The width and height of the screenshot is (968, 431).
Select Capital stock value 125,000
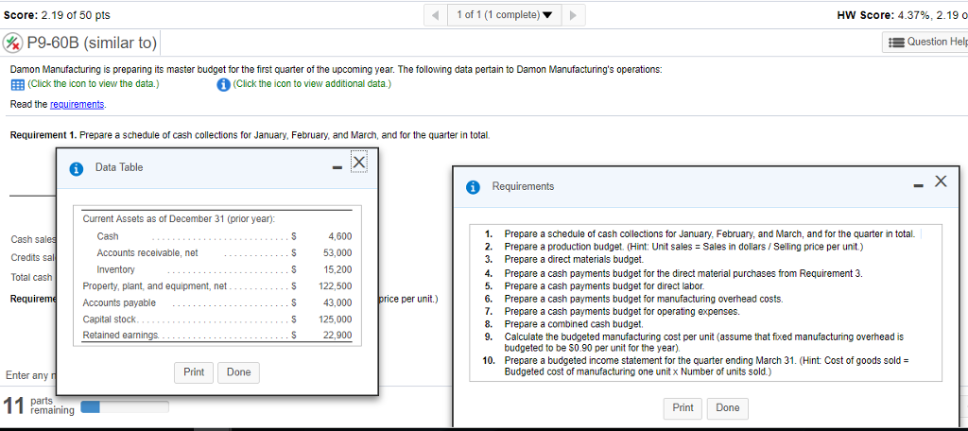[336, 319]
